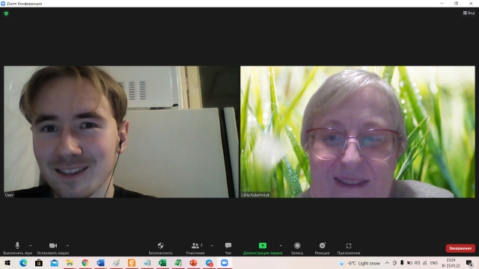Open Приложения apps panel
The width and height of the screenshot is (479, 269).
(349, 248)
